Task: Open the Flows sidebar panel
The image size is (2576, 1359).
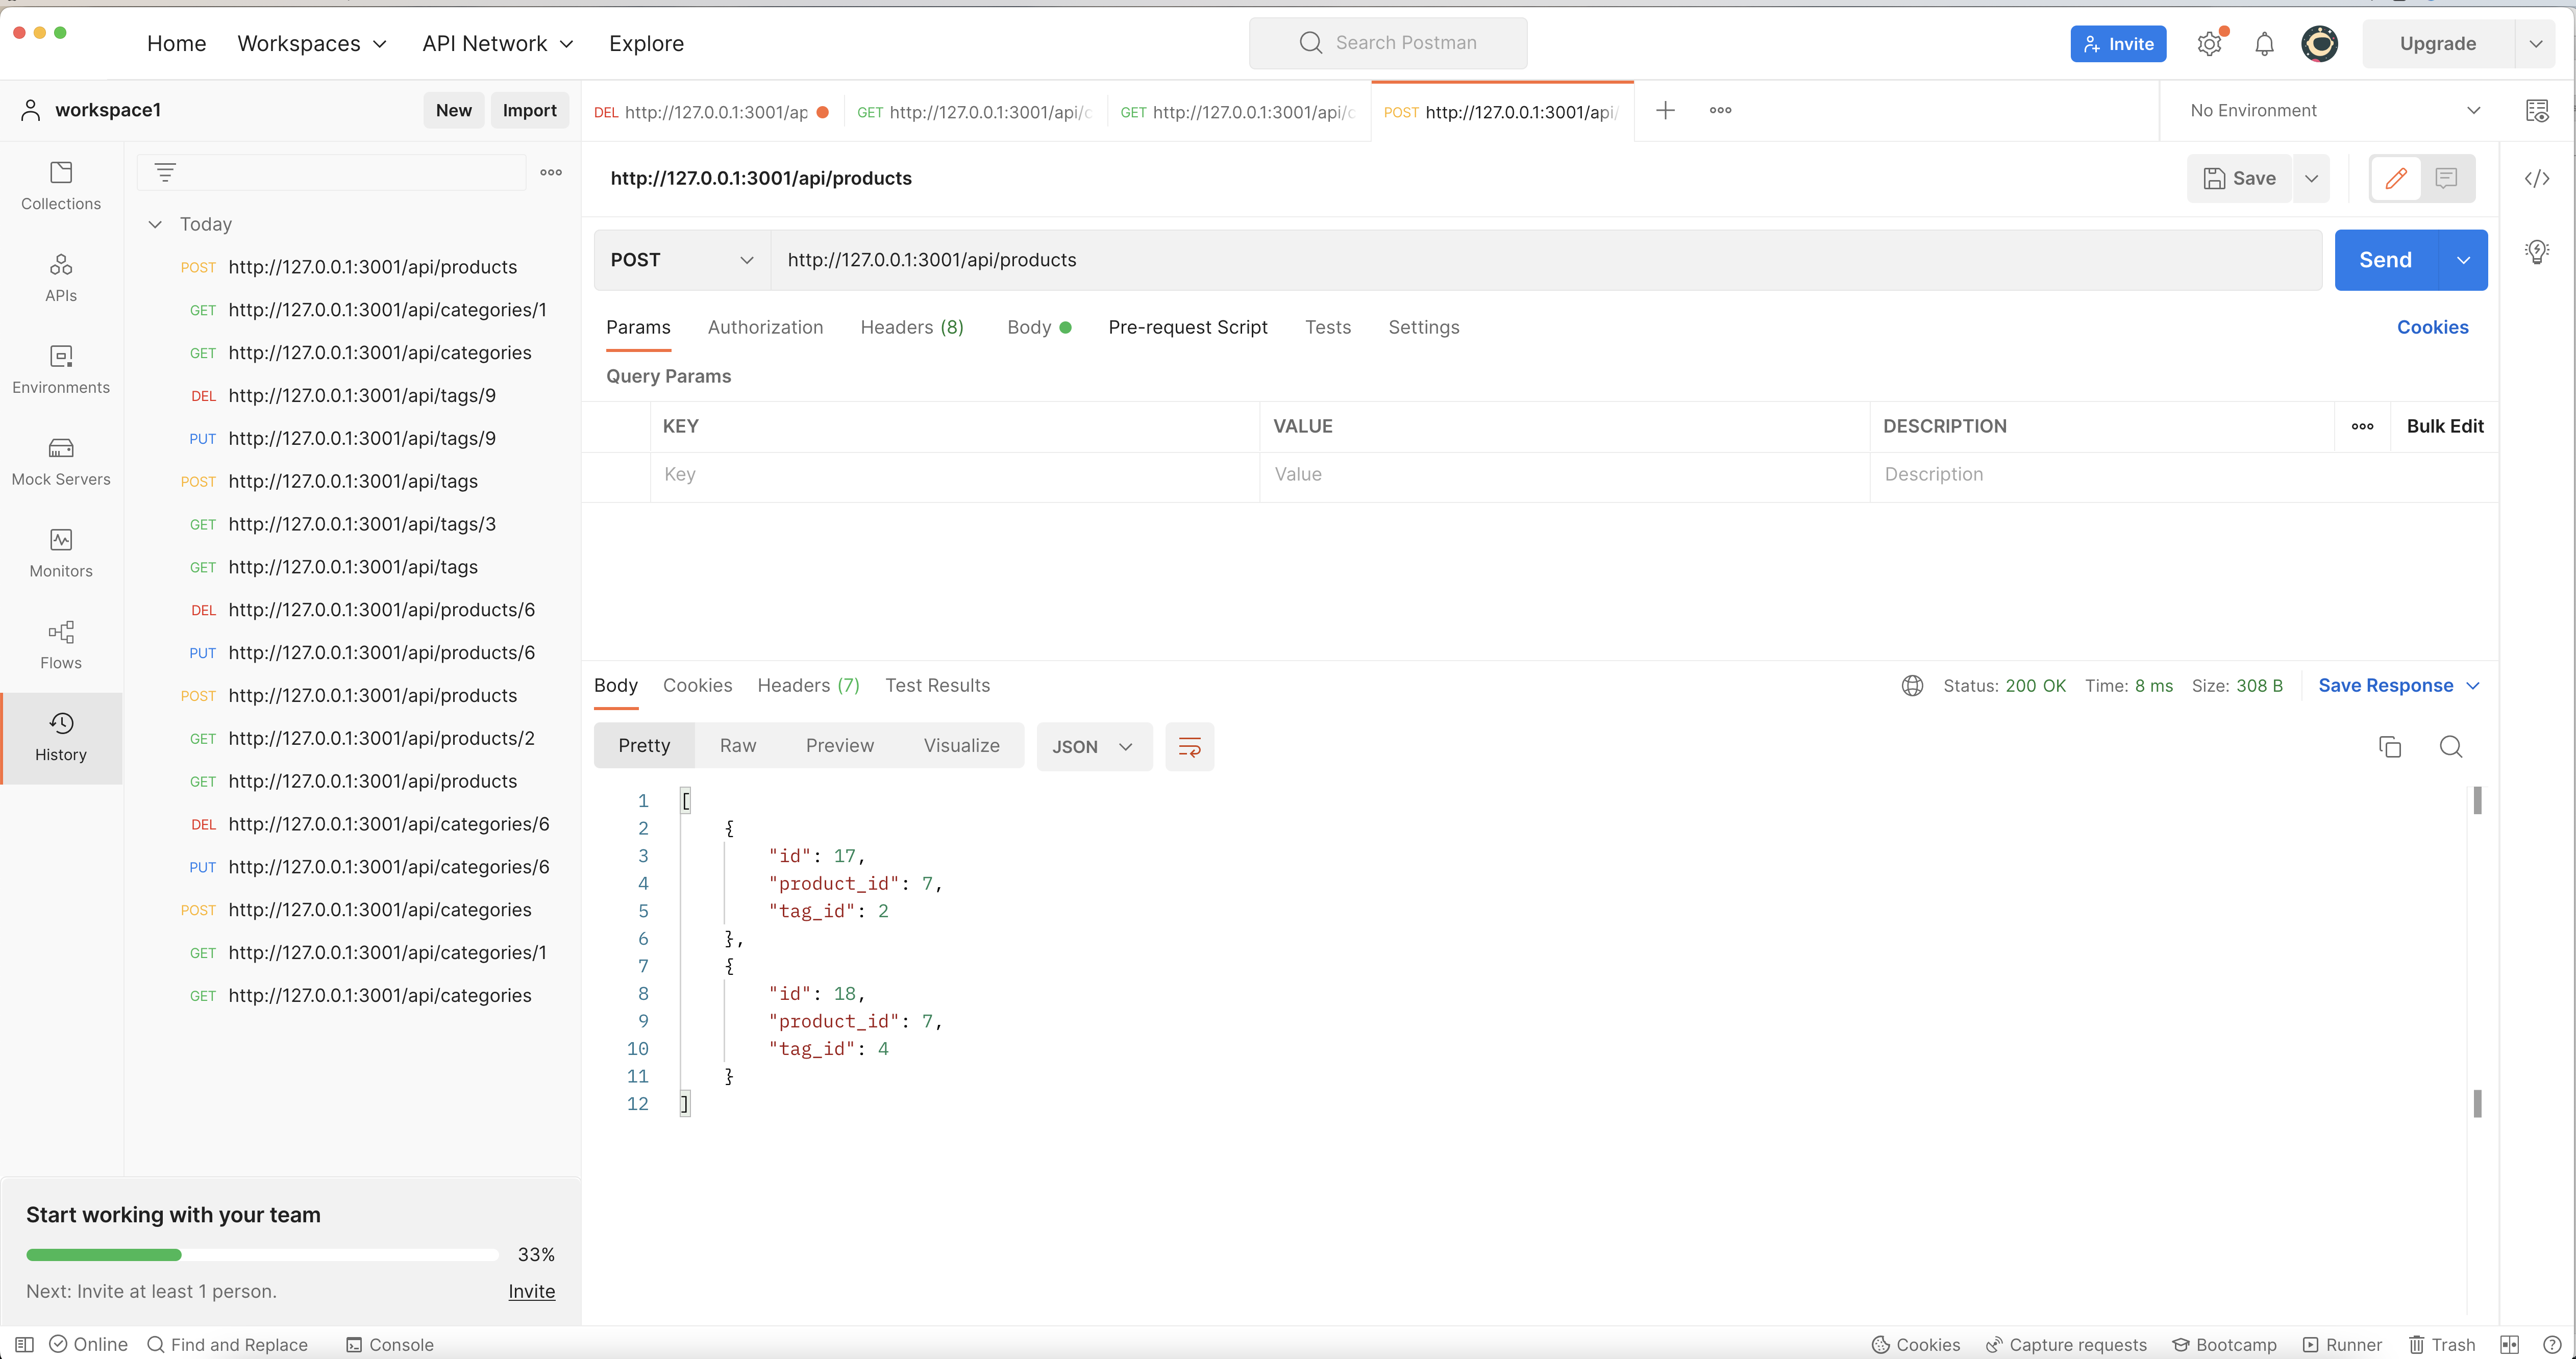Action: 61,646
